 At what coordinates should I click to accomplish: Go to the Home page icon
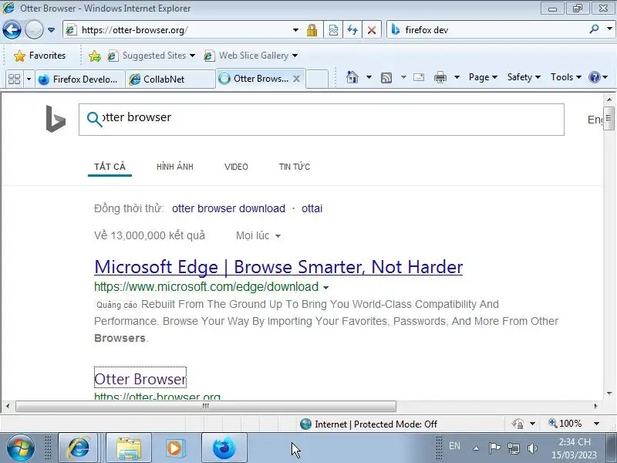pos(352,77)
